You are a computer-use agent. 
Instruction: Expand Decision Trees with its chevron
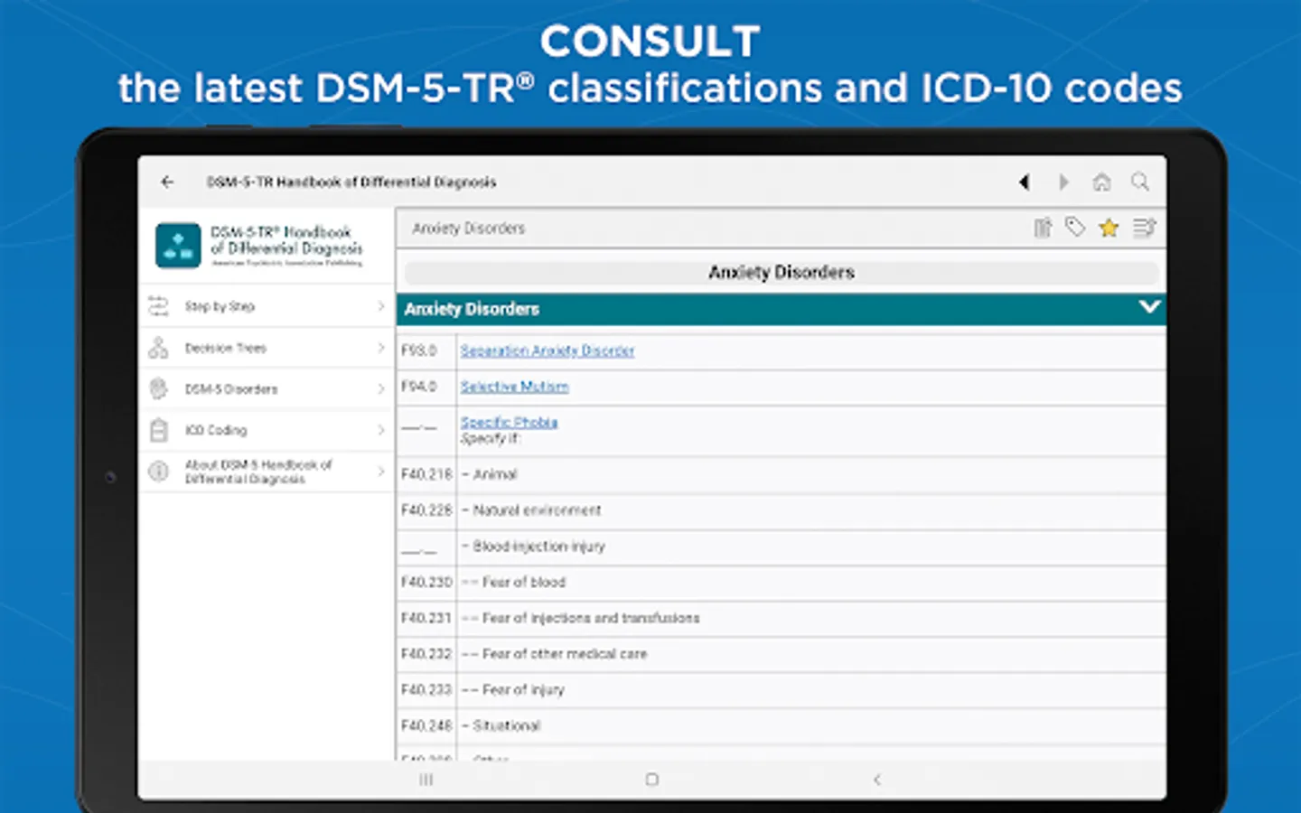click(x=381, y=348)
